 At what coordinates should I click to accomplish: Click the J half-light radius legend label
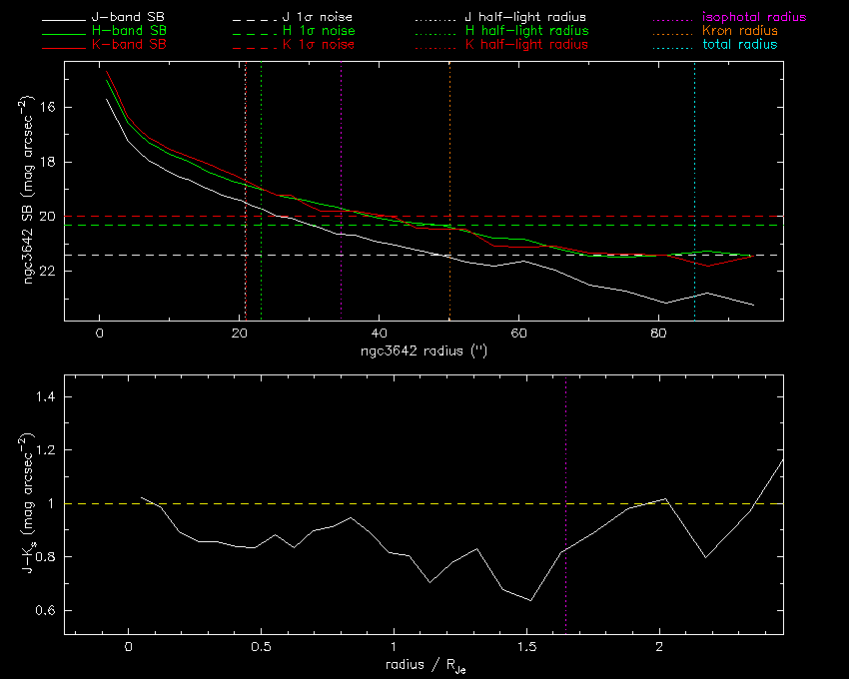click(526, 19)
